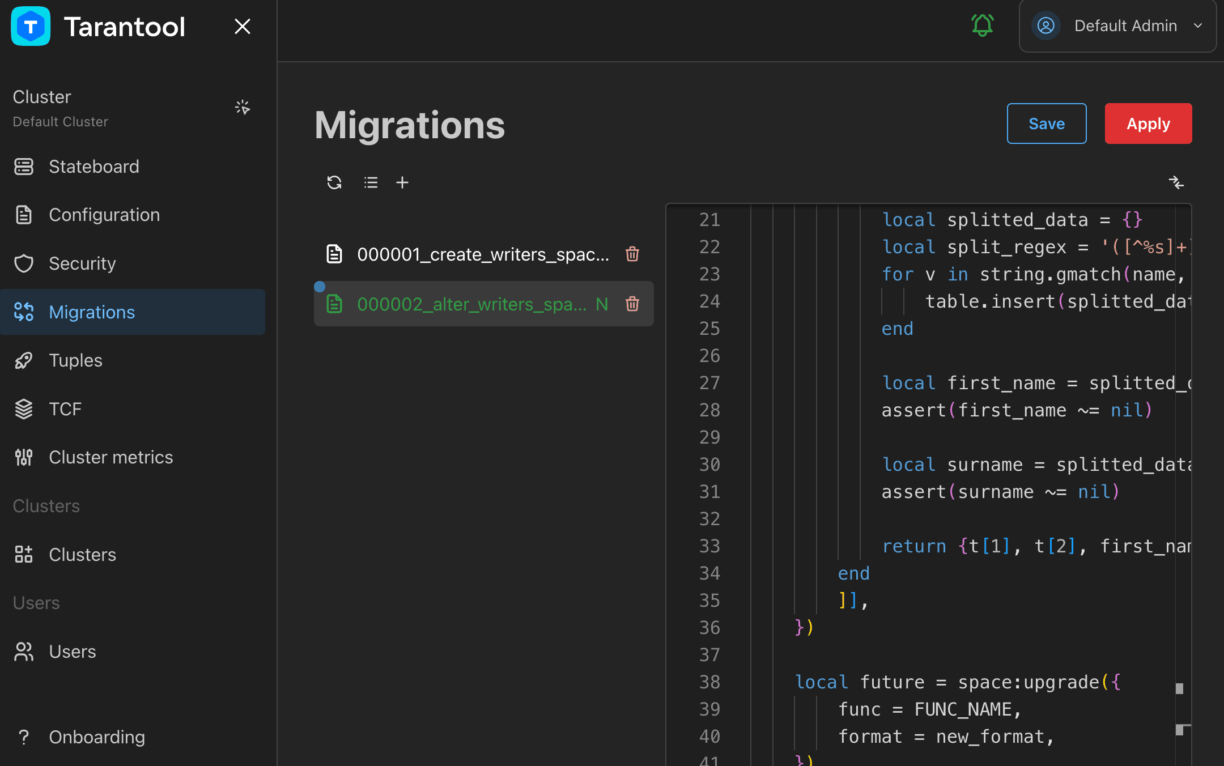Click the 'assert(first_name ~= nil)' code line
Image resolution: width=1224 pixels, height=766 pixels.
(1017, 410)
